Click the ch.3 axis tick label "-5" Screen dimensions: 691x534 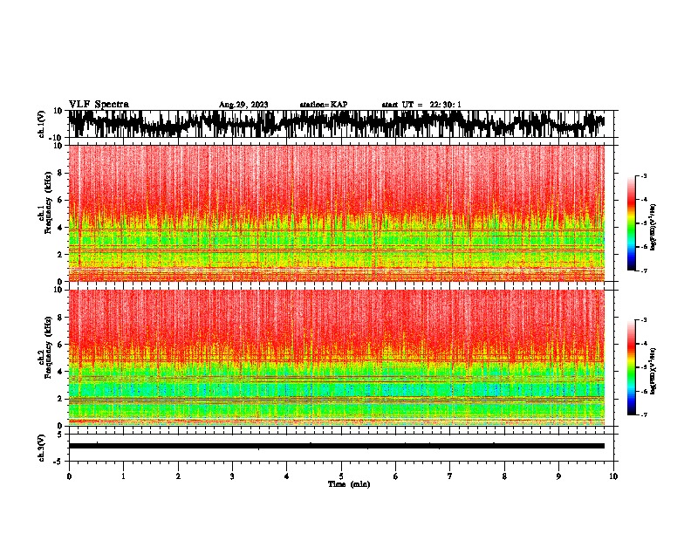pyautogui.click(x=58, y=462)
